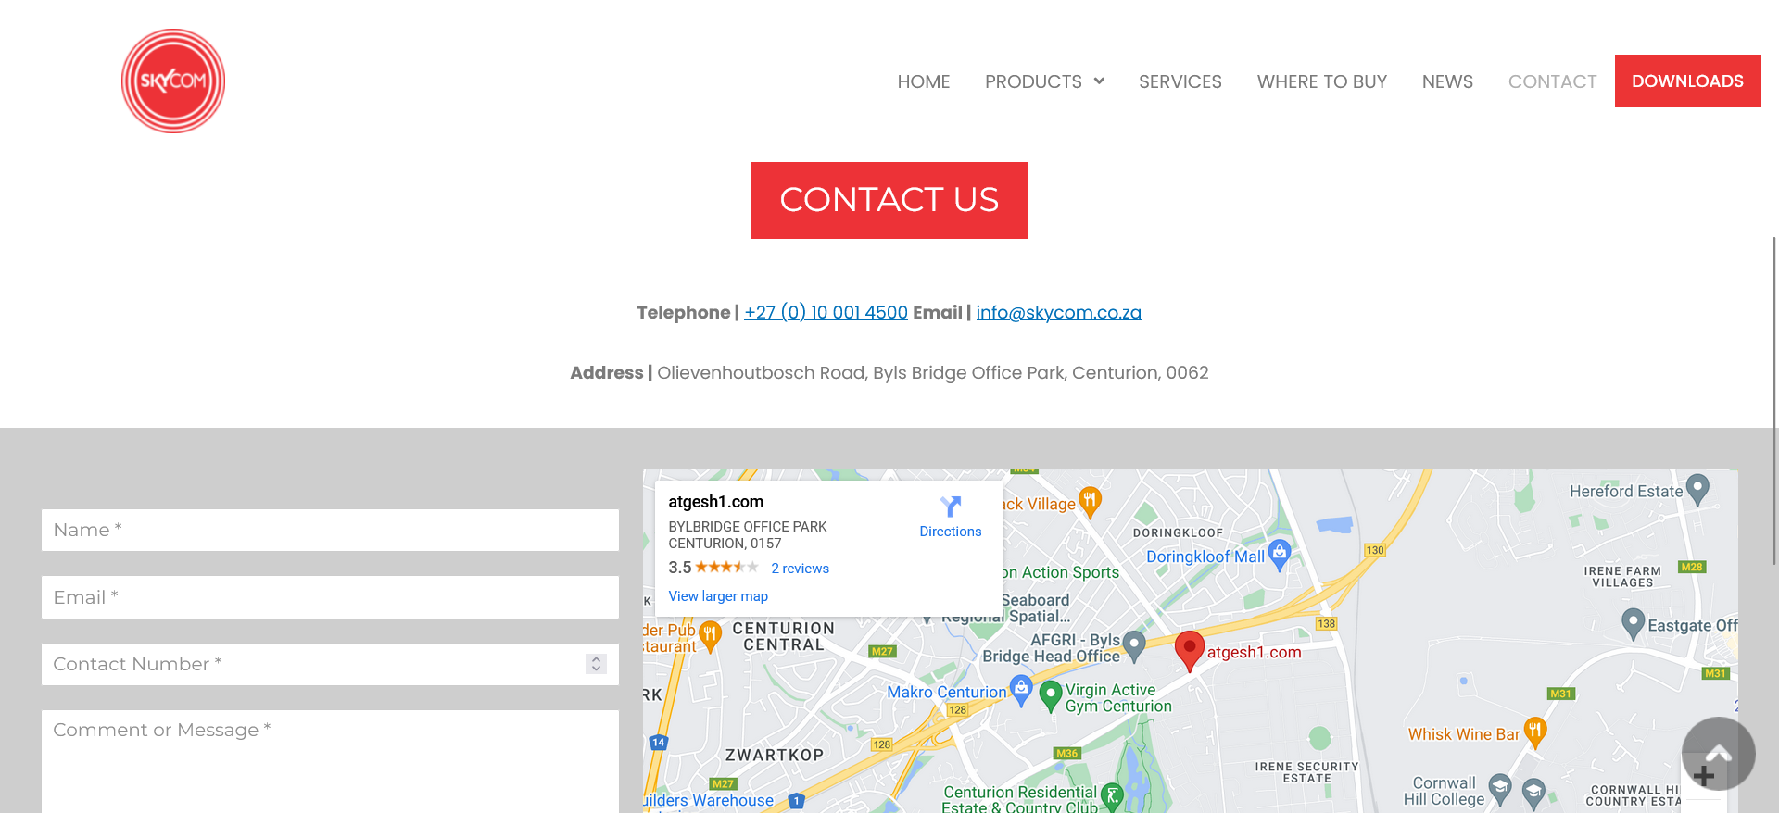Click the Skycom logo
This screenshot has width=1779, height=813.
(x=173, y=81)
